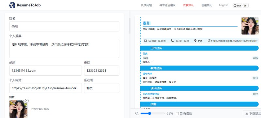Click the form panel vertical scrollbar
Screen dimensions: 261x118
(x=130, y=26)
